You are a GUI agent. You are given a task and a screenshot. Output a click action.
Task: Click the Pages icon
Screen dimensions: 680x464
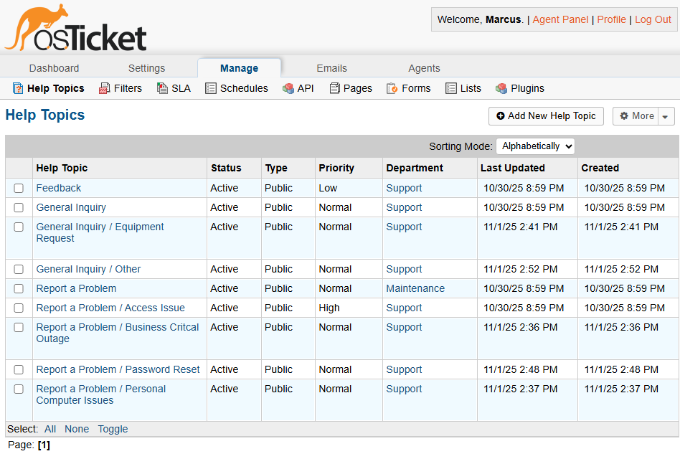(x=334, y=88)
